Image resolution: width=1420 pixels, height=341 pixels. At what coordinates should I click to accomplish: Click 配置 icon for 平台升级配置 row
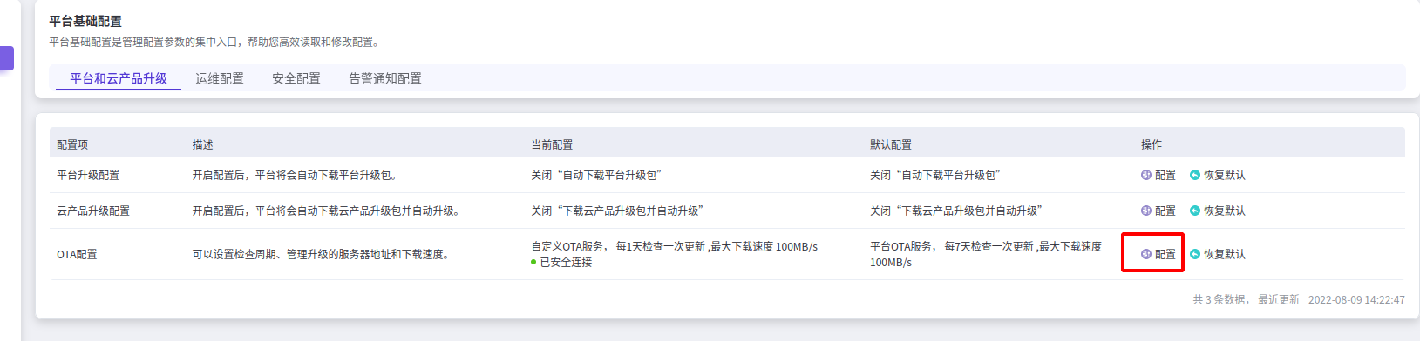pyautogui.click(x=1146, y=175)
